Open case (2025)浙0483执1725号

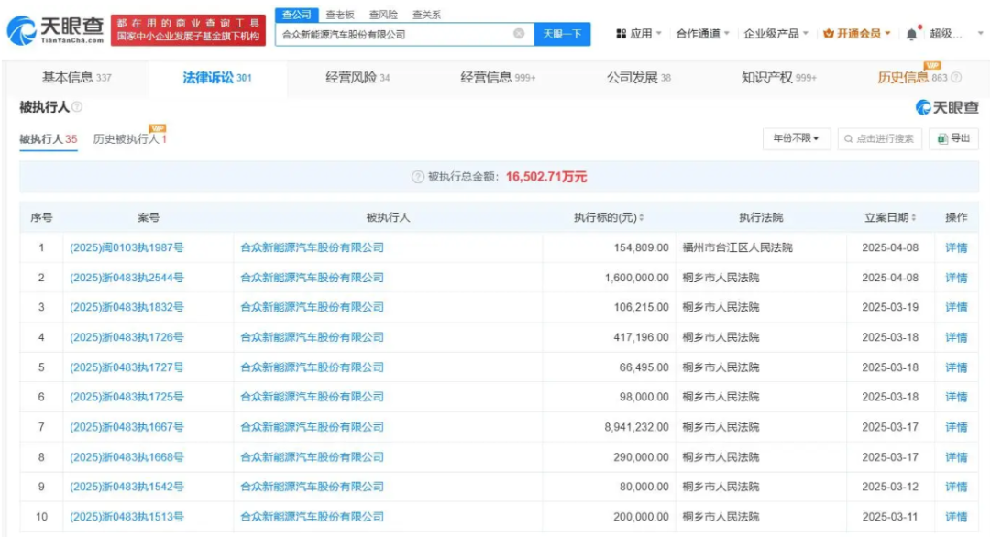(126, 397)
